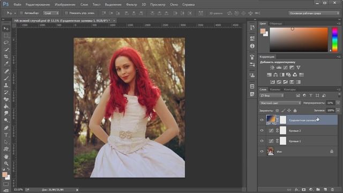343x193 pixels.
Task: Open the collapsed Info panel icon
Action: click(x=252, y=46)
